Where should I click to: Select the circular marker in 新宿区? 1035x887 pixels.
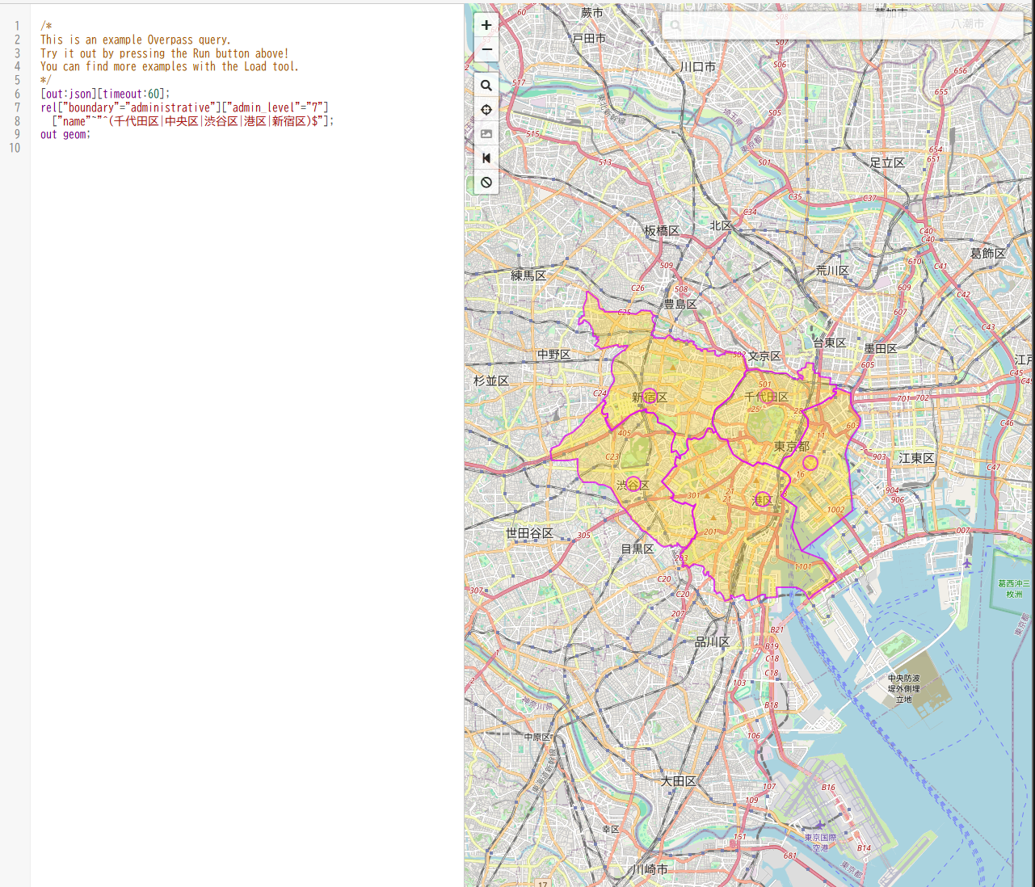(650, 396)
